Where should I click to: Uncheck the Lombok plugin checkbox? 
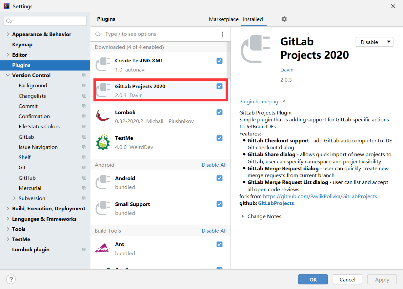click(x=220, y=112)
